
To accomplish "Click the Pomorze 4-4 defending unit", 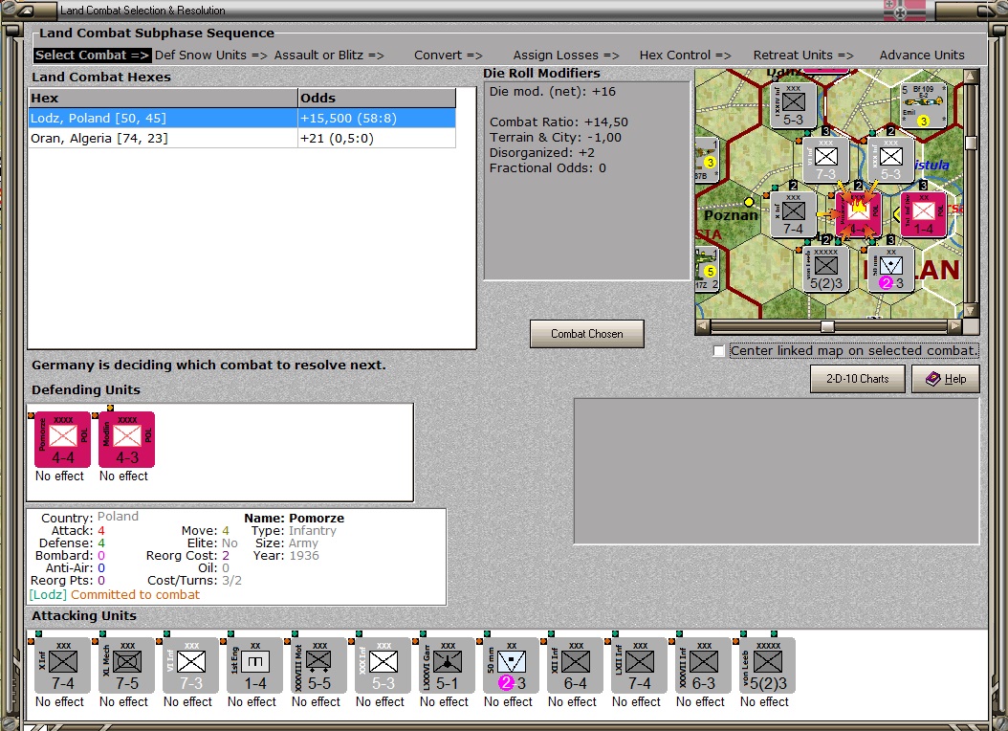I will pyautogui.click(x=62, y=440).
